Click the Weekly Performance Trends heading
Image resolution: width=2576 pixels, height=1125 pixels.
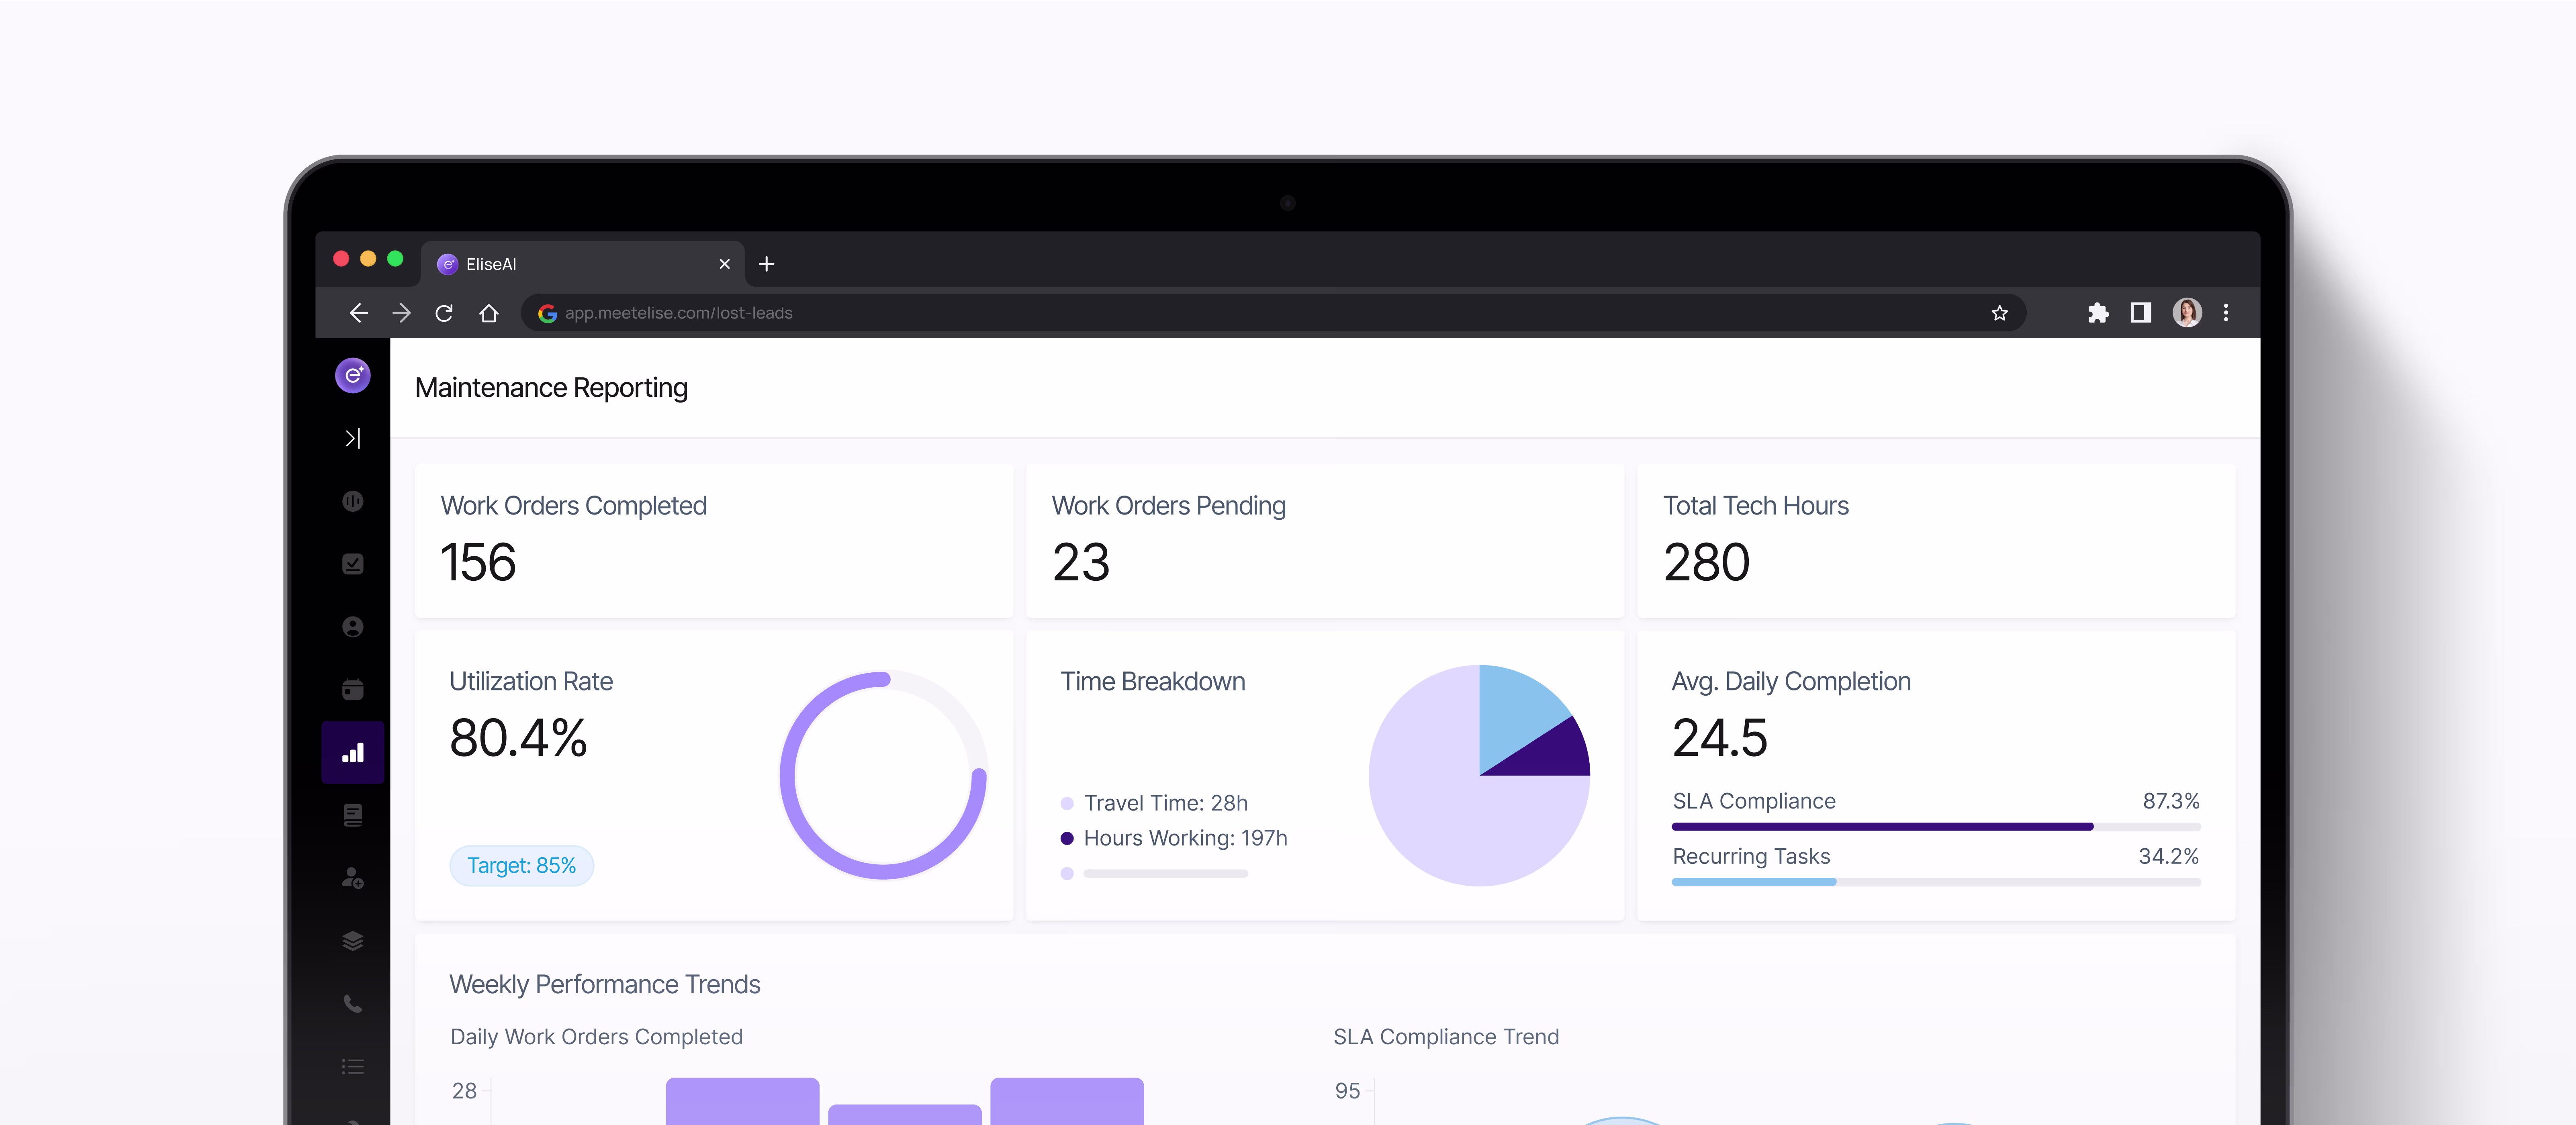coord(605,984)
